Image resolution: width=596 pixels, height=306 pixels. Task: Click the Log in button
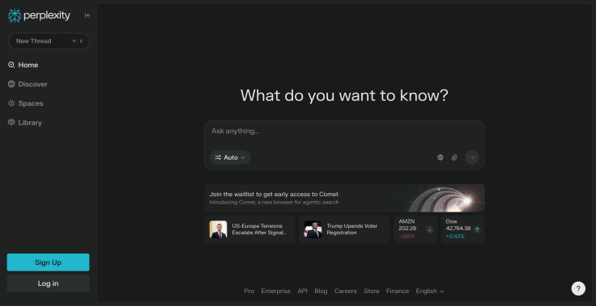point(49,283)
